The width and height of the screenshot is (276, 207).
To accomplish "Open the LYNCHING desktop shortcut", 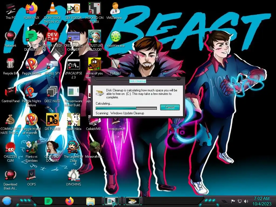I will (x=74, y=176).
